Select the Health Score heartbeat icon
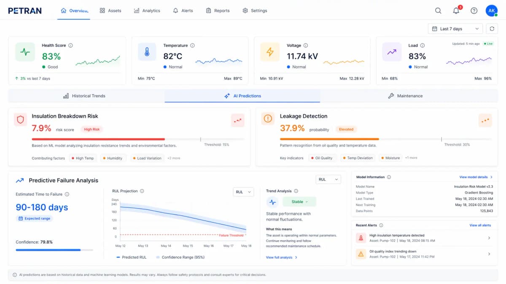The width and height of the screenshot is (506, 284). pos(25,52)
